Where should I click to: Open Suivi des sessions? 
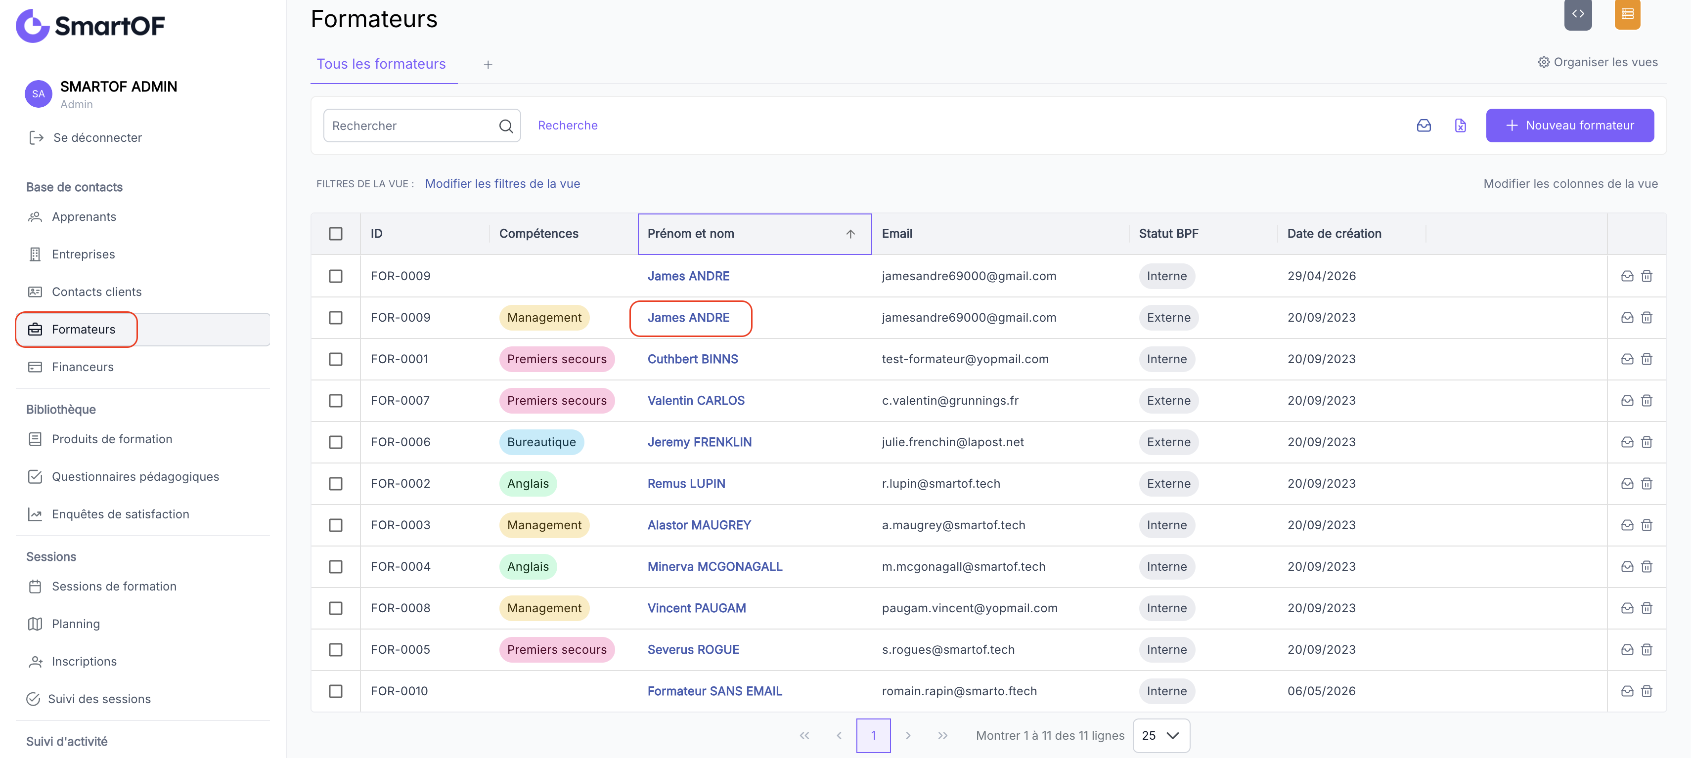pyautogui.click(x=99, y=699)
